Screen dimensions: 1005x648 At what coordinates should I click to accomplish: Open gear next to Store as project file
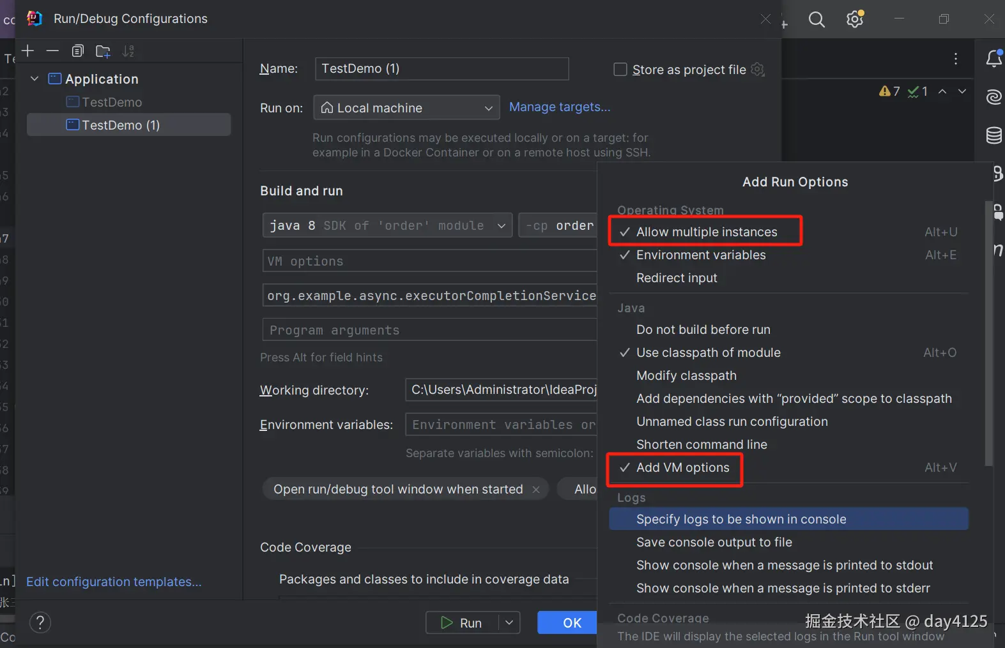(758, 69)
